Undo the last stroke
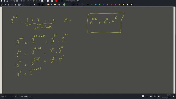 (x=21, y=1)
